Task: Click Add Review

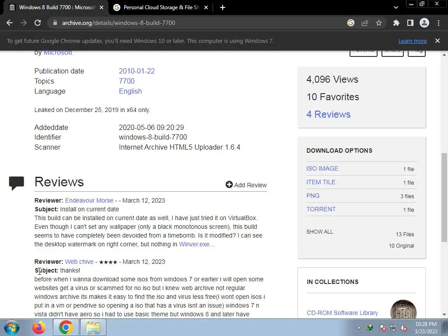Action: (246, 185)
